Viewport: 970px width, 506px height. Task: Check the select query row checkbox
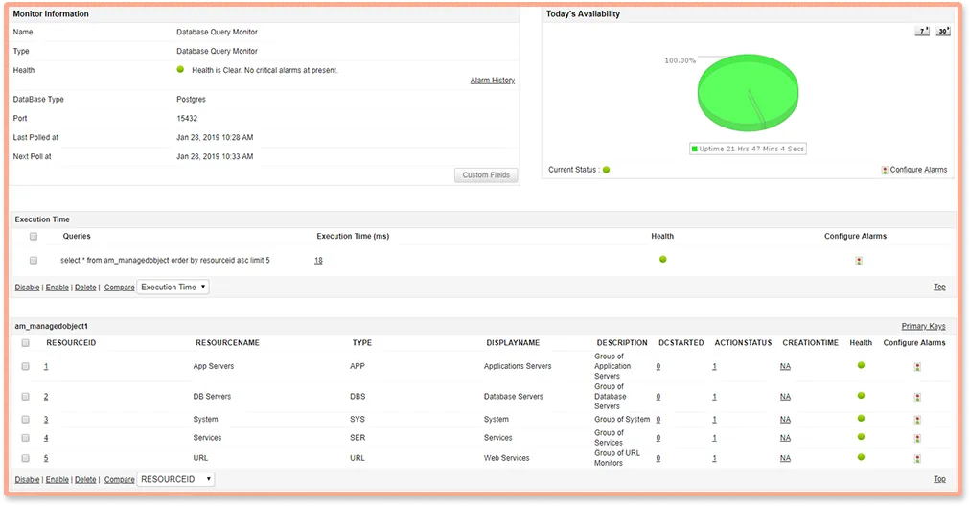(x=34, y=261)
